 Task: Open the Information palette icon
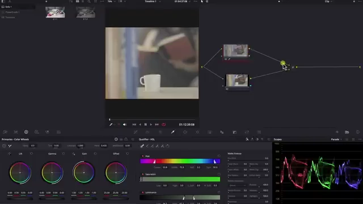click(358, 132)
